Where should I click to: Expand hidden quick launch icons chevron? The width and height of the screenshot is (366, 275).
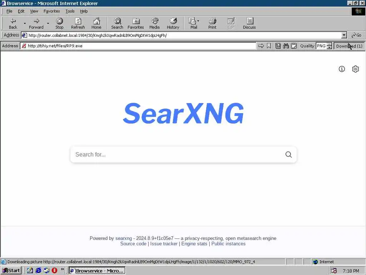pos(62,269)
